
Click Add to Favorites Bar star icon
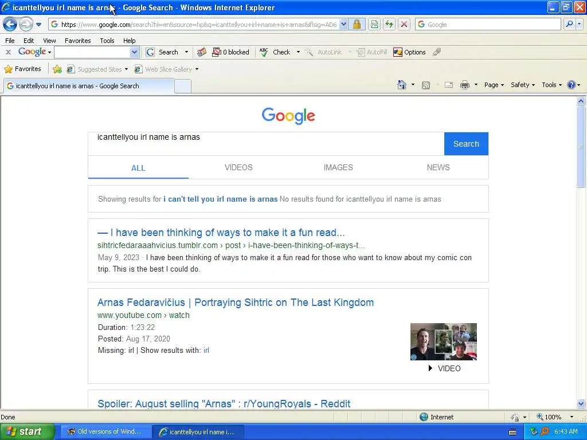tap(57, 69)
